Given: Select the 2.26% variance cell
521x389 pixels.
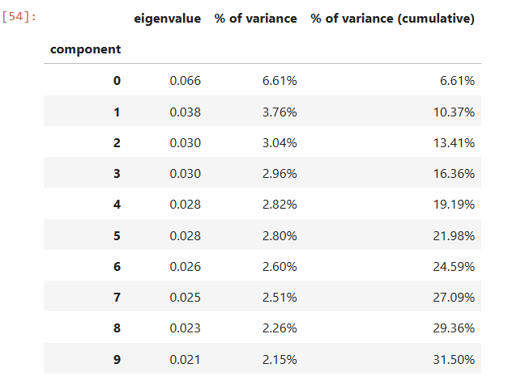Looking at the screenshot, I should pyautogui.click(x=280, y=328).
